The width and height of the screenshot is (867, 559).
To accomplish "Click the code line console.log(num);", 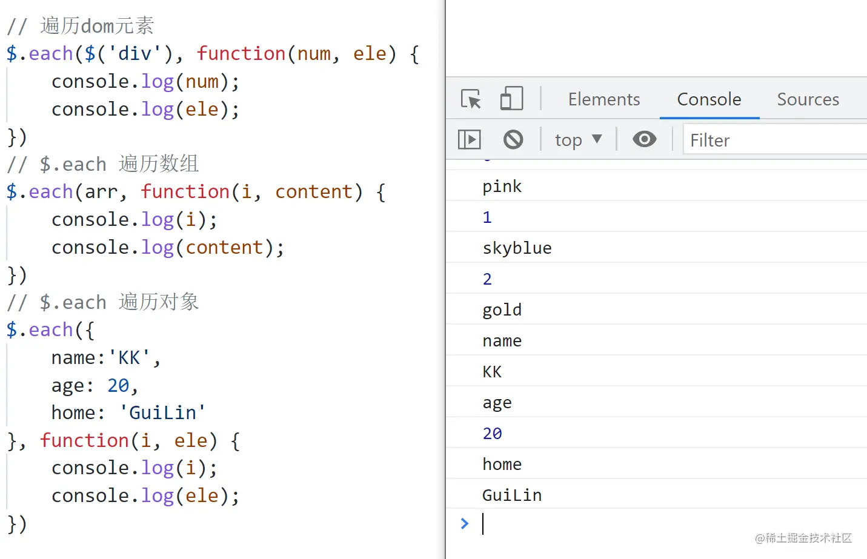I will coord(145,81).
